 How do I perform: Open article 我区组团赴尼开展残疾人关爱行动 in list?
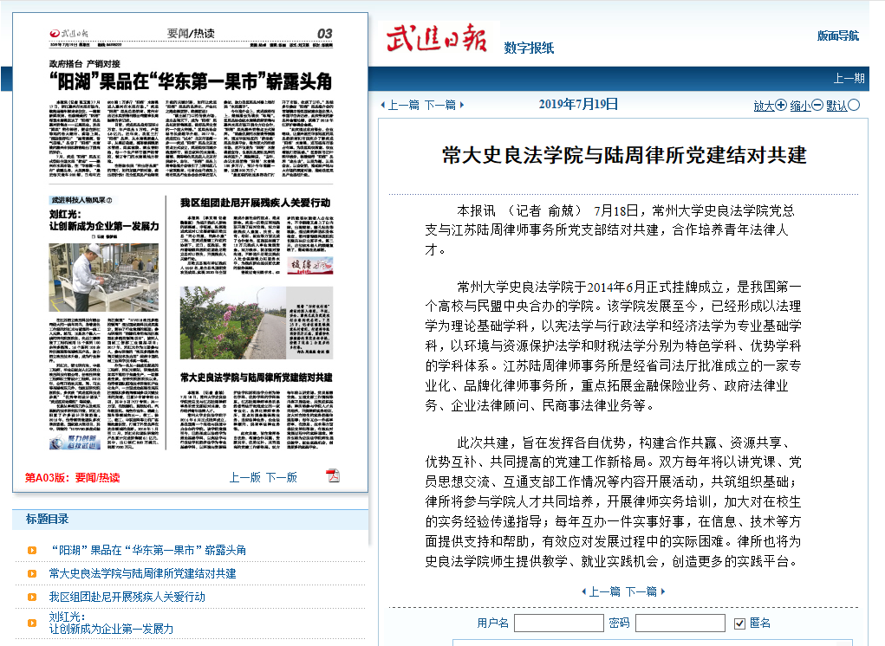tap(127, 597)
